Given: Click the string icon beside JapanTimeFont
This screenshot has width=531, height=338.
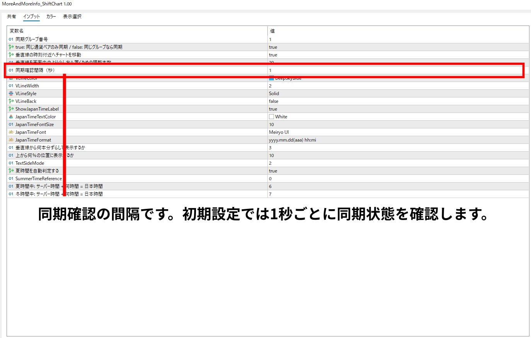Looking at the screenshot, I should pyautogui.click(x=11, y=132).
